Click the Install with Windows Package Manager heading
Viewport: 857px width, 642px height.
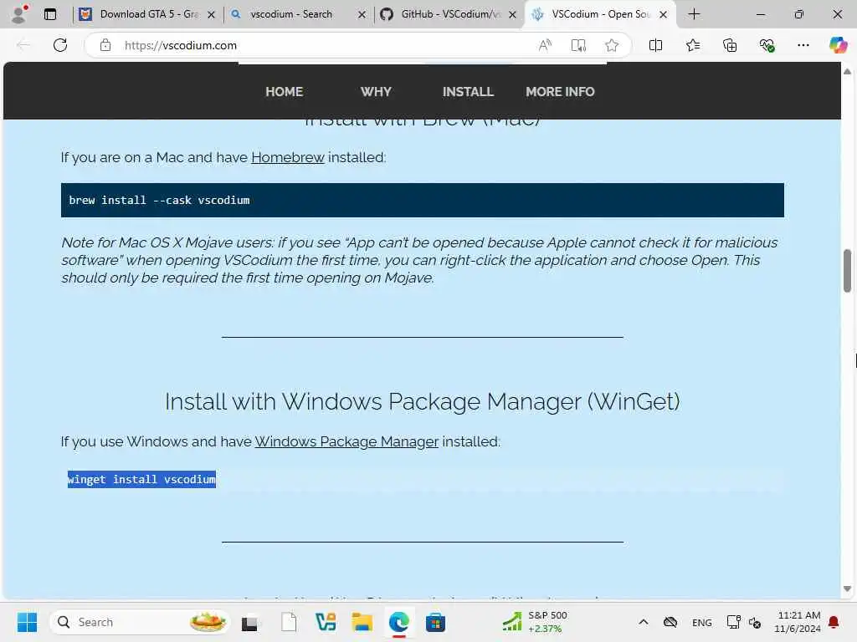tap(423, 402)
